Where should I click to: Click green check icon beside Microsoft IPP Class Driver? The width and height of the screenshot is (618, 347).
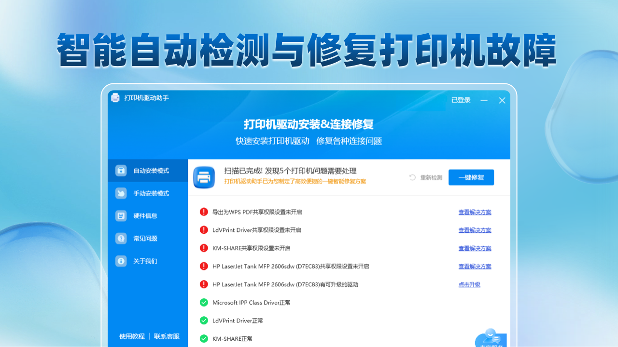(x=204, y=303)
